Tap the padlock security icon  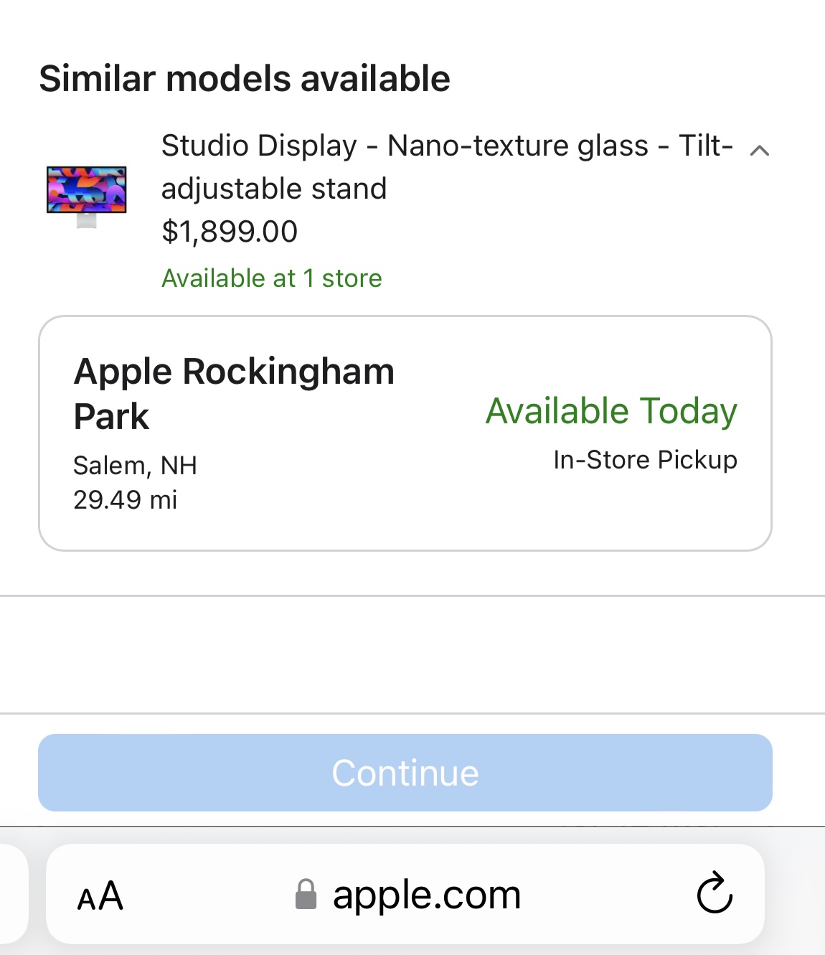306,895
